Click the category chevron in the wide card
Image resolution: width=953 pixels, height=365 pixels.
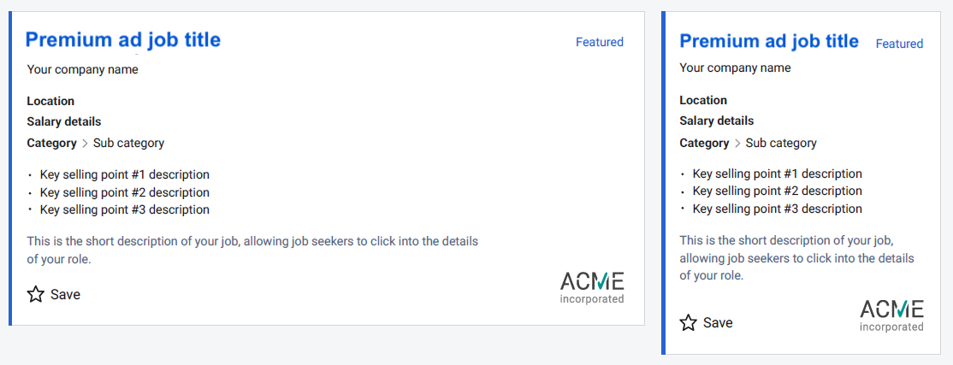tap(85, 143)
